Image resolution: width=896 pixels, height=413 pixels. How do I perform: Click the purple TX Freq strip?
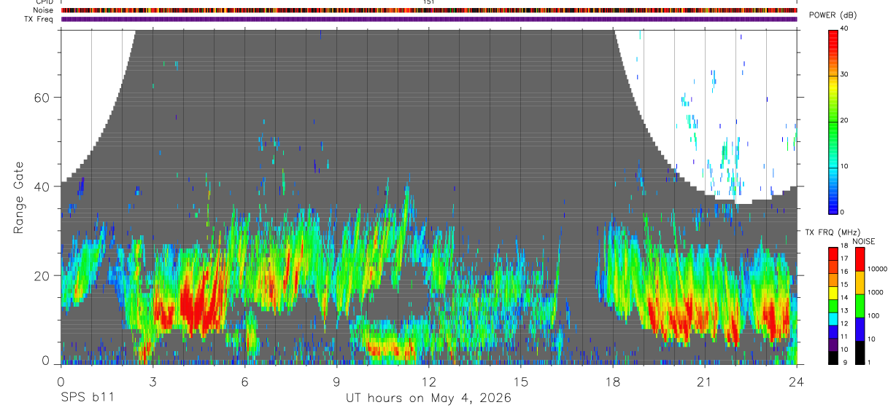tap(429, 19)
